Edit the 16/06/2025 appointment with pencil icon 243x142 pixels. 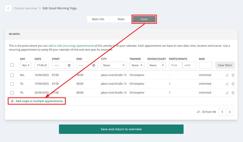point(227,75)
